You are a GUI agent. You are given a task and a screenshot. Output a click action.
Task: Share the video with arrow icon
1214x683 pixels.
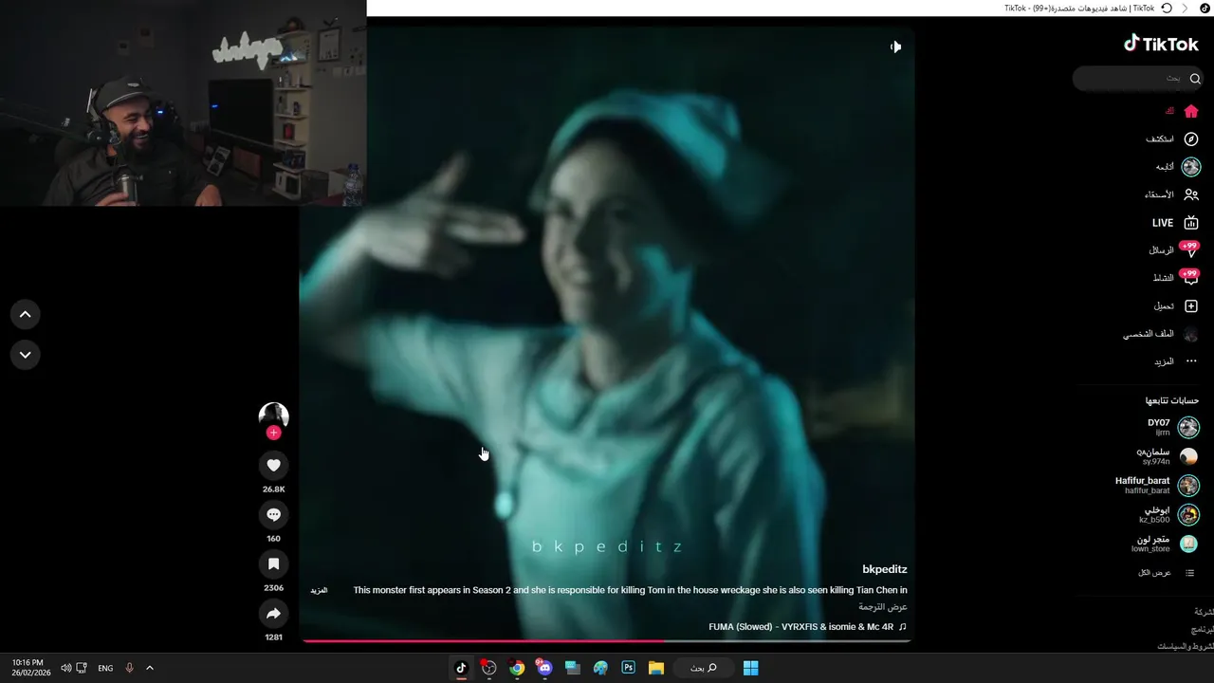[273, 613]
